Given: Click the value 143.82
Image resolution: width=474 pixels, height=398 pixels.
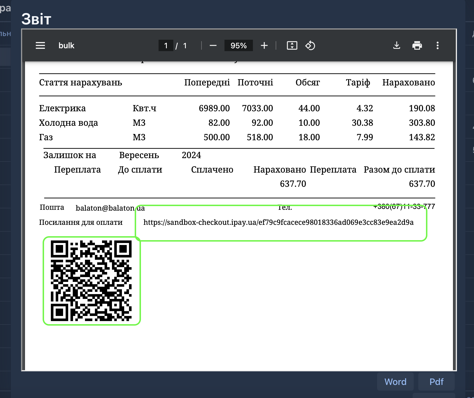Looking at the screenshot, I should [422, 137].
